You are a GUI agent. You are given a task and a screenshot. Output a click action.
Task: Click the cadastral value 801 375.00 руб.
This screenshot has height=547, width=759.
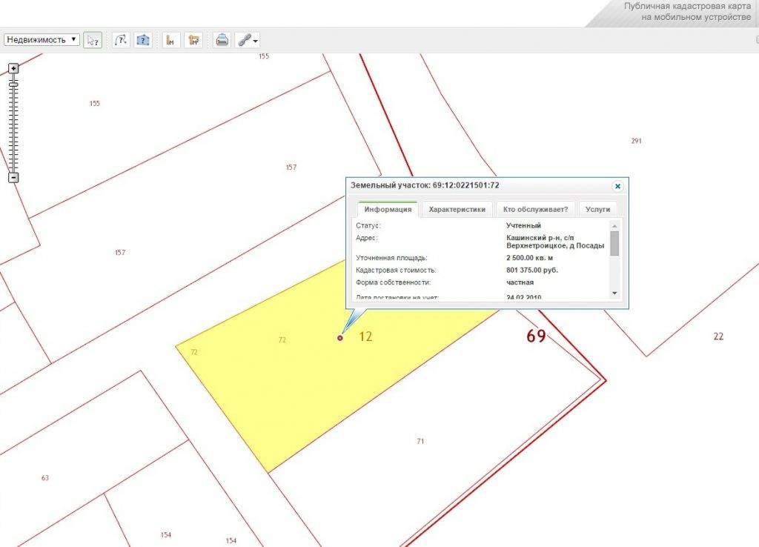(532, 270)
